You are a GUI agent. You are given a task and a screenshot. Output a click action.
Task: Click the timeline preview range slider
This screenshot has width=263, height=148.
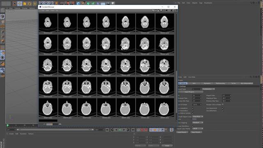click(55, 130)
